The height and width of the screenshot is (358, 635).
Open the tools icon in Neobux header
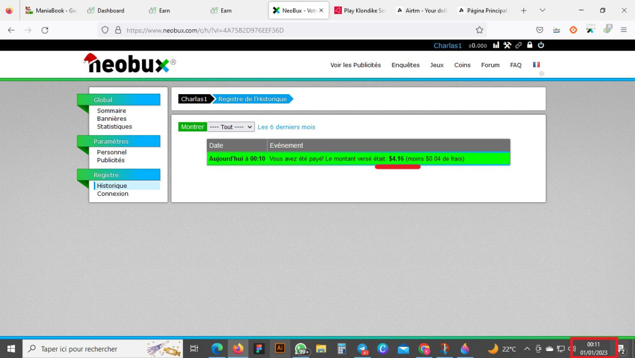click(x=507, y=45)
